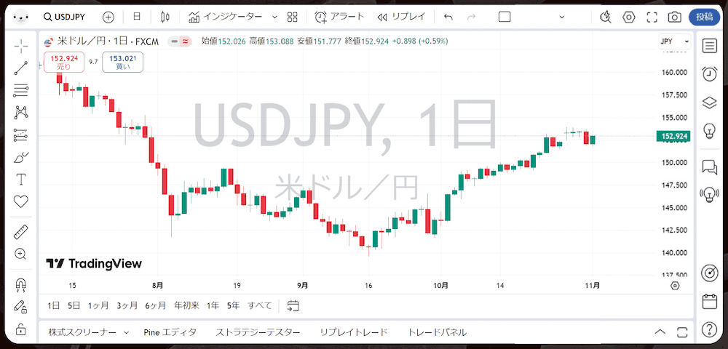Open the idea streams broadcast lightbulb
Image resolution: width=728 pixels, height=349 pixels.
709,195
